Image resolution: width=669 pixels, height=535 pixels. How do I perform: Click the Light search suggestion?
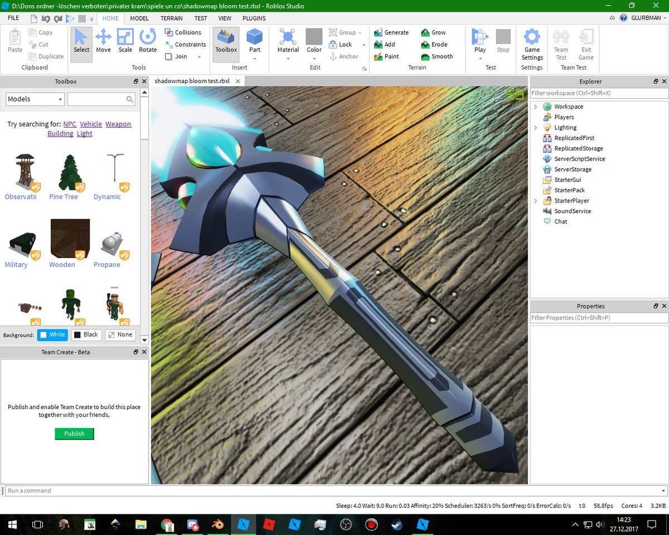click(x=85, y=134)
